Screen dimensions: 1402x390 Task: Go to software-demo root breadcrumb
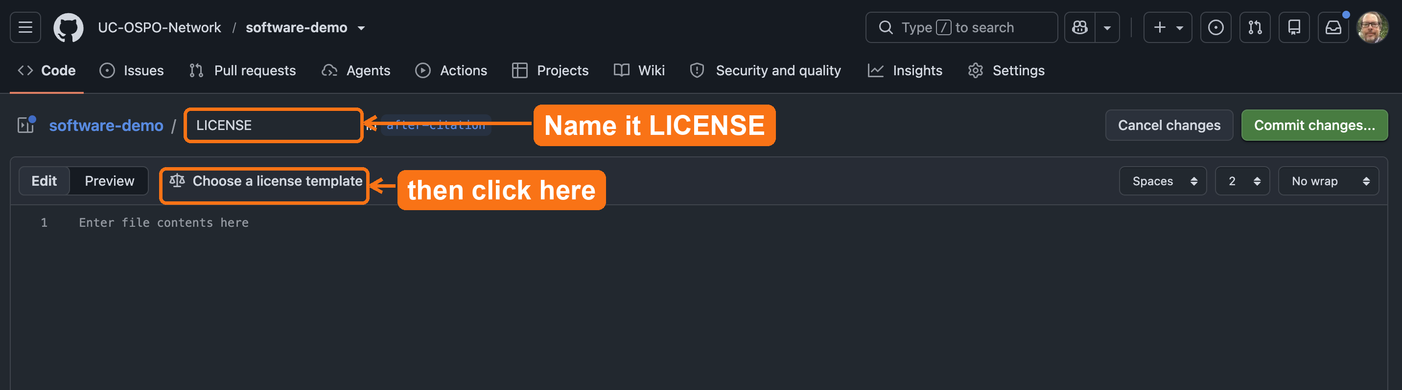(106, 126)
